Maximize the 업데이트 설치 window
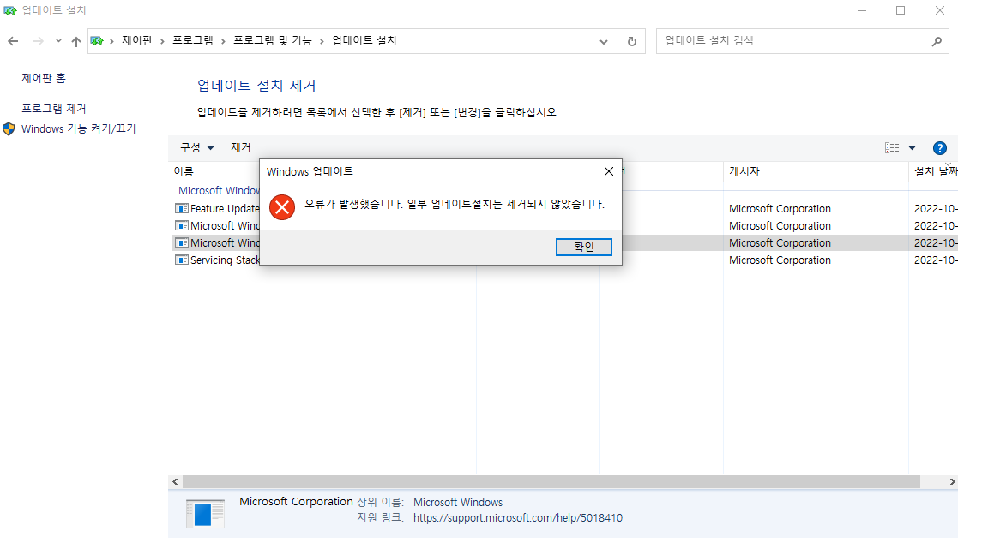 tap(901, 10)
